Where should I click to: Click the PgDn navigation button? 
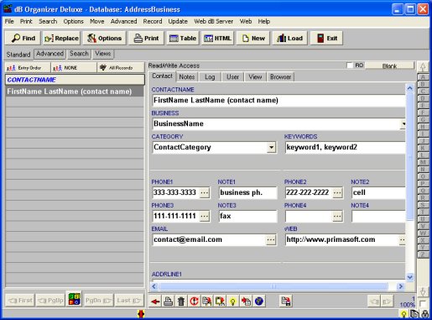(98, 301)
